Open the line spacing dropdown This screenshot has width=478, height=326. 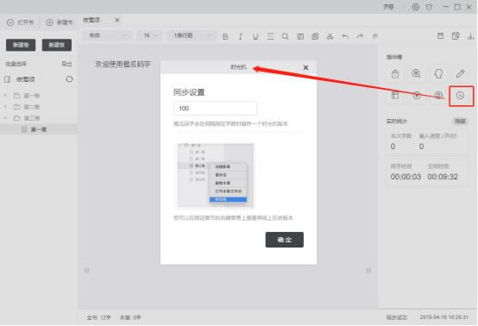pos(192,35)
